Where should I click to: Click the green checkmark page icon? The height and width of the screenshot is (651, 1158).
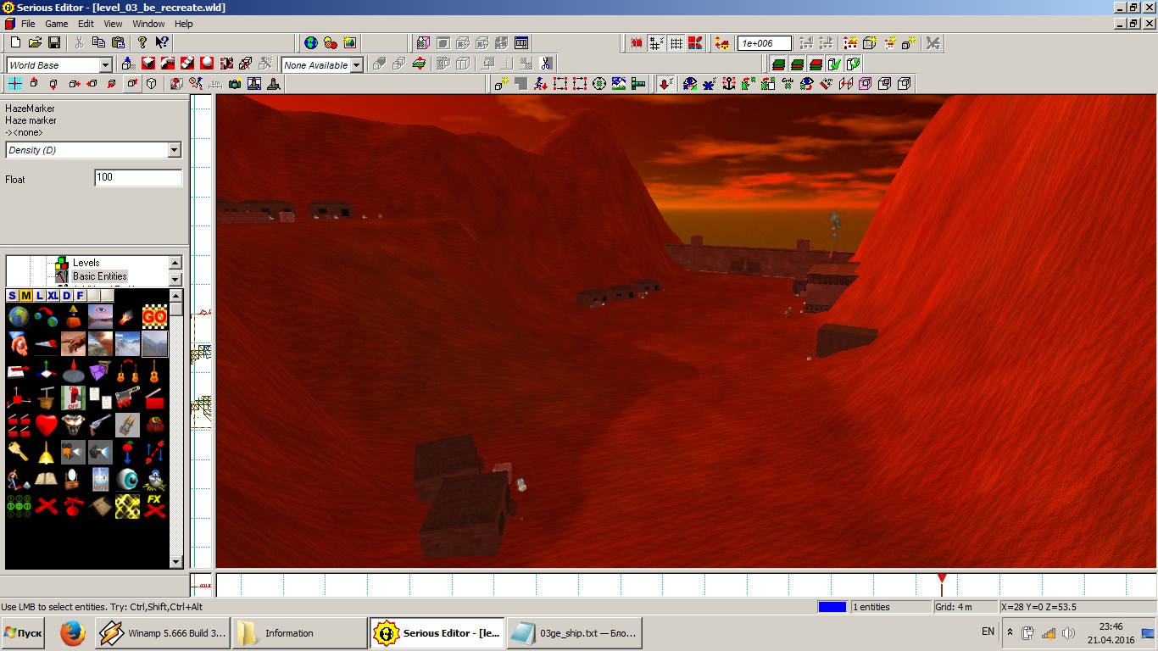(x=834, y=64)
